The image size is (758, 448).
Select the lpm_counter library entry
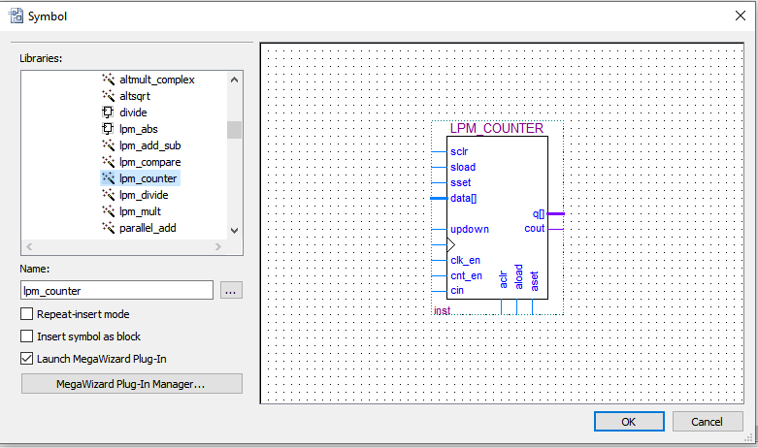click(148, 178)
